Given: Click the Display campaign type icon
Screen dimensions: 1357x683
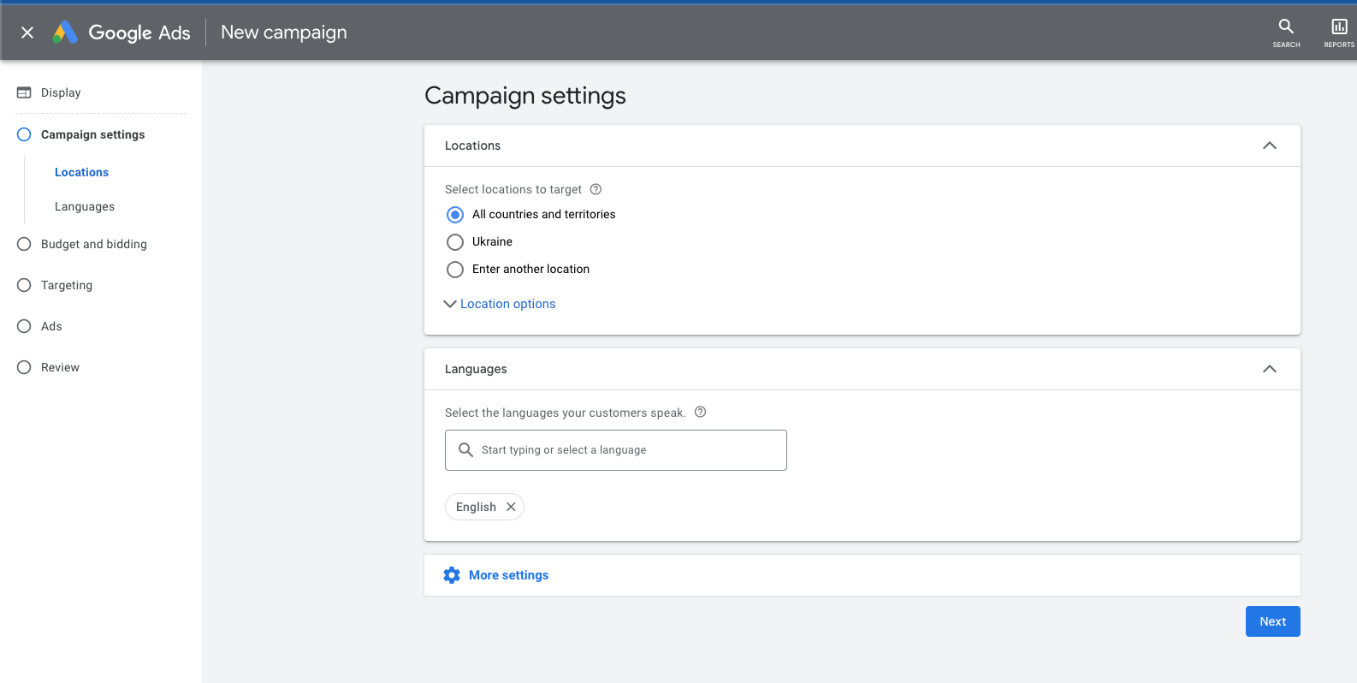Looking at the screenshot, I should coord(24,92).
